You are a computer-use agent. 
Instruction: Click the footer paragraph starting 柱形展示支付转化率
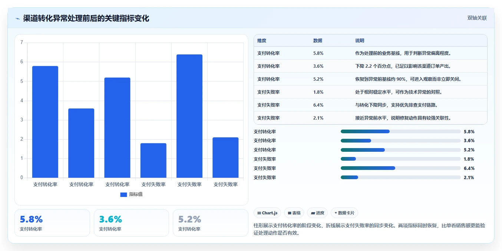(x=369, y=229)
